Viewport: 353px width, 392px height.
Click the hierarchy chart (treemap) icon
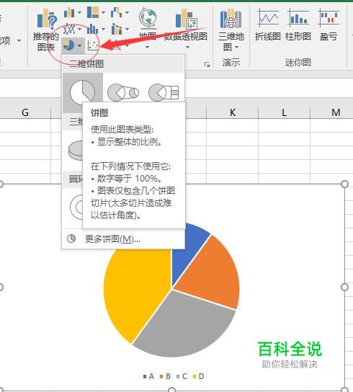click(x=93, y=12)
